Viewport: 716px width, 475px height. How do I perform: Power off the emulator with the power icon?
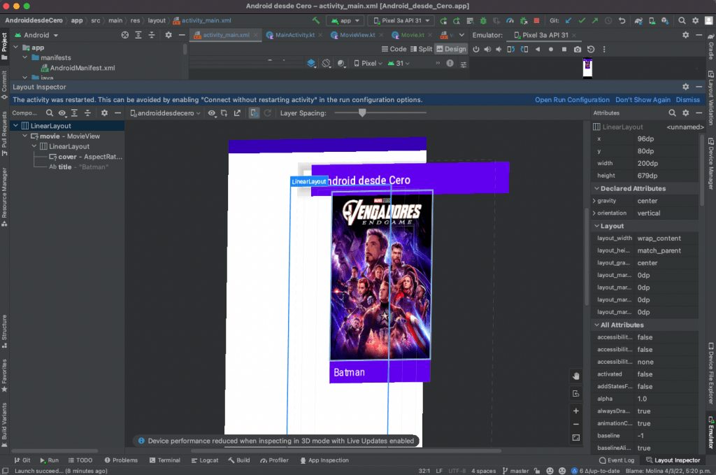point(475,50)
